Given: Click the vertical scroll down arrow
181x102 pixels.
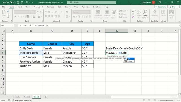Looking at the screenshot, I should click(180, 94).
